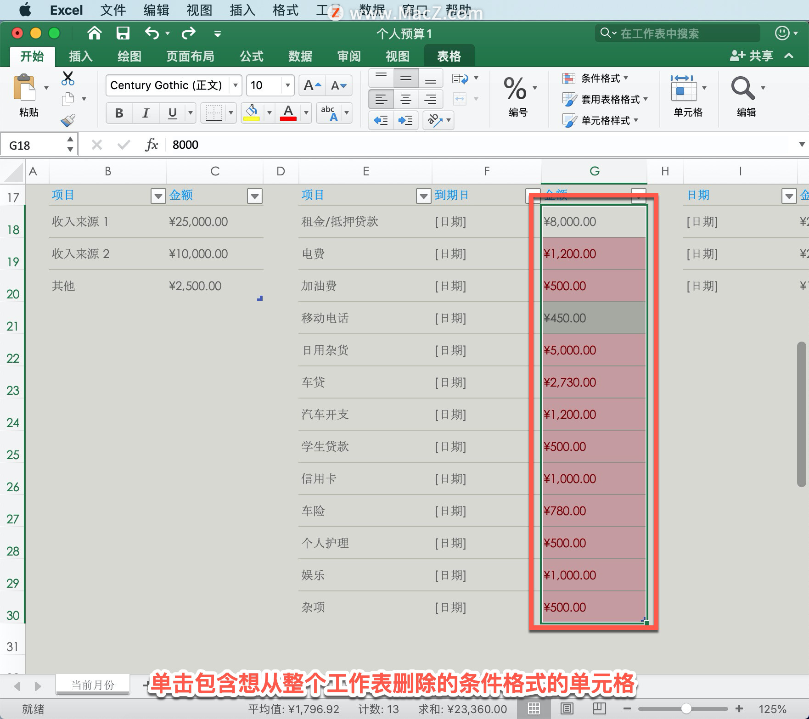Activate the Format Painter brush
The height and width of the screenshot is (719, 809).
point(68,120)
